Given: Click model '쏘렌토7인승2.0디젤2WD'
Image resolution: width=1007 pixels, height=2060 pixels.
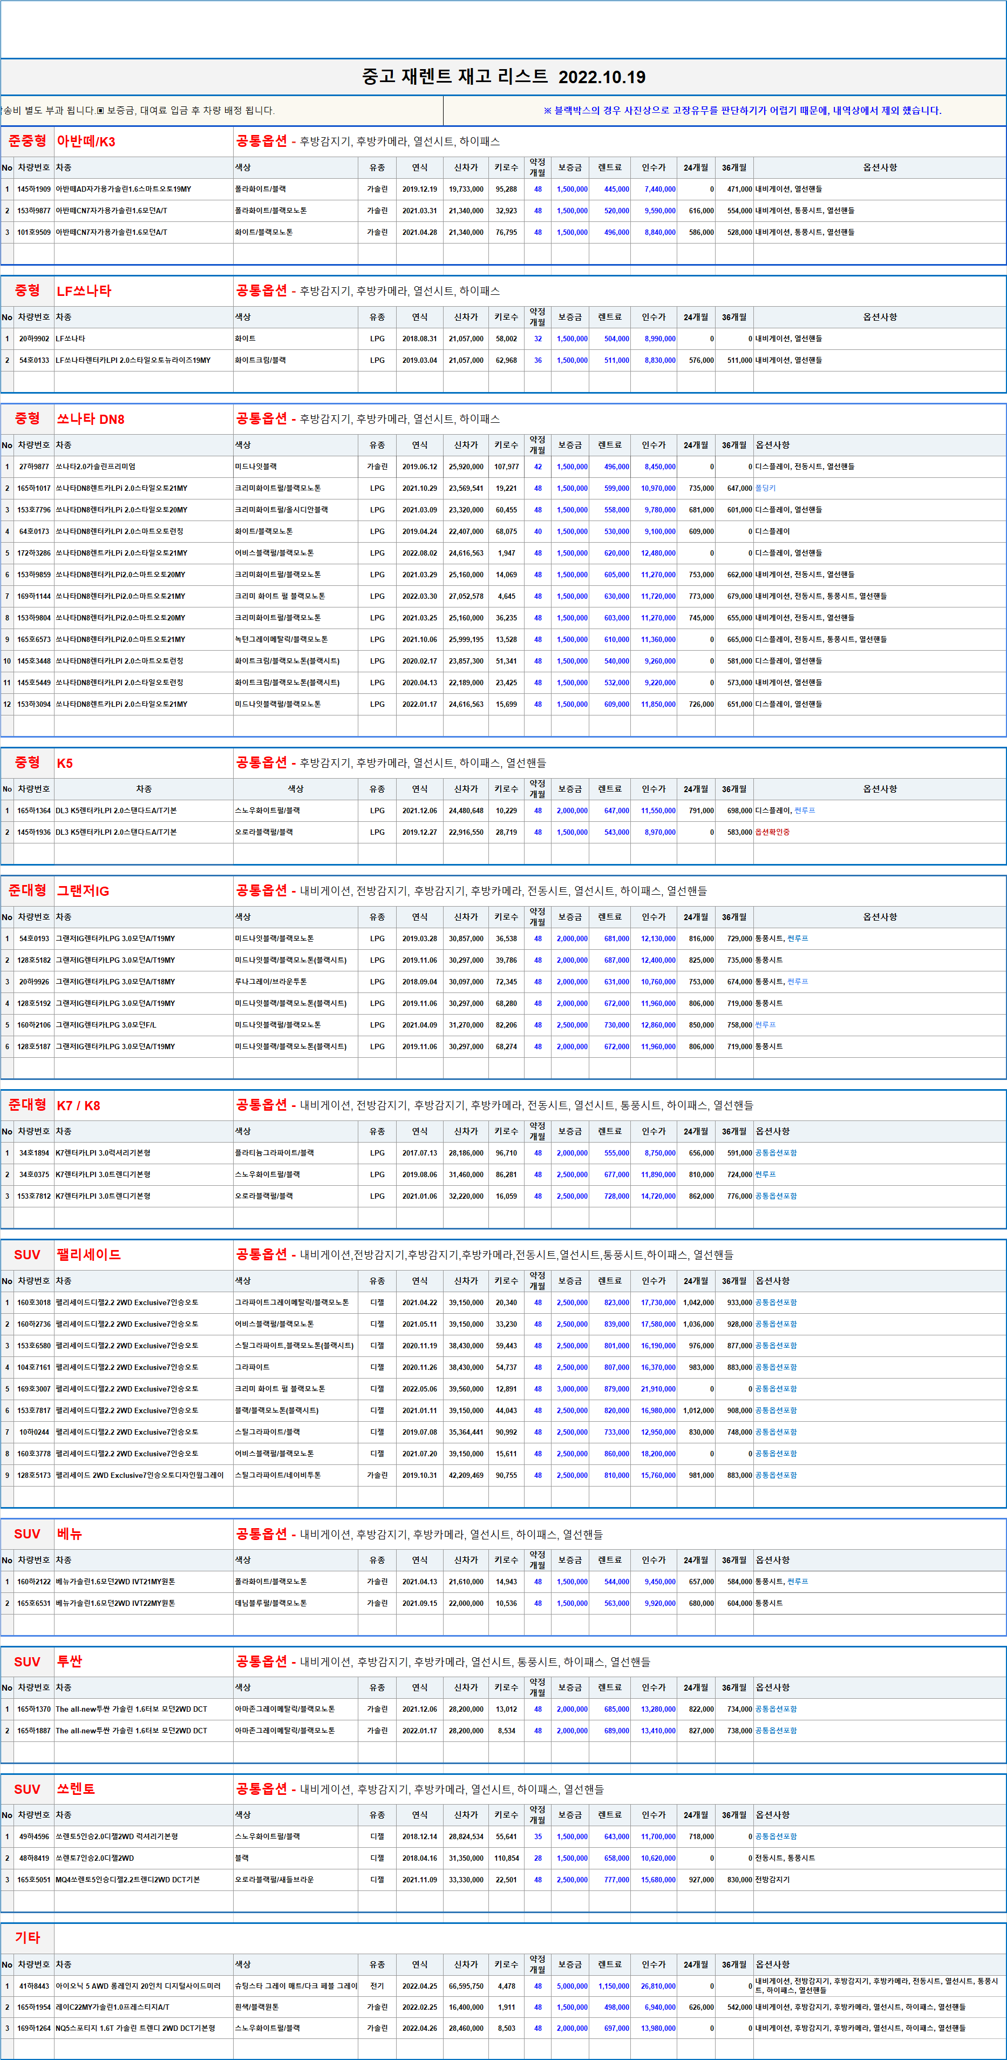Looking at the screenshot, I should (95, 1859).
